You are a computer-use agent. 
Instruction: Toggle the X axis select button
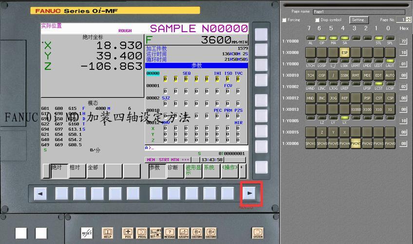click(x=344, y=132)
